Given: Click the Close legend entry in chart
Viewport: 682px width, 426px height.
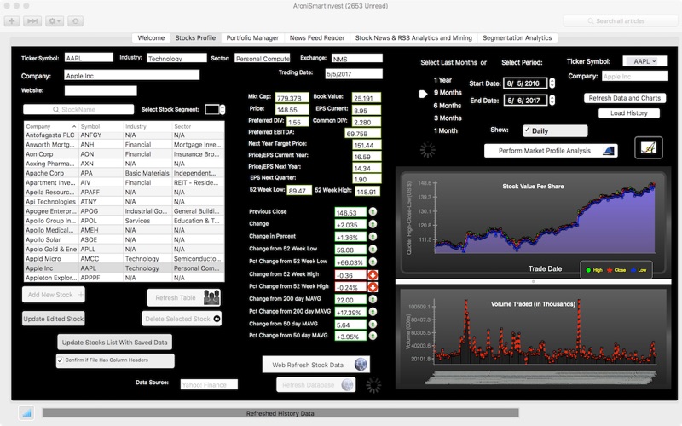Looking at the screenshot, I should [x=616, y=270].
